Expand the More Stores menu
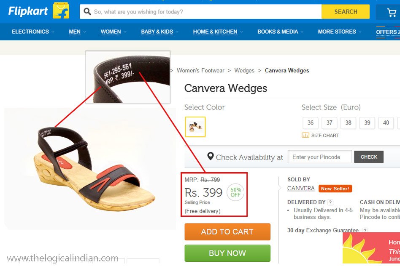The image size is (400, 266). 339,32
